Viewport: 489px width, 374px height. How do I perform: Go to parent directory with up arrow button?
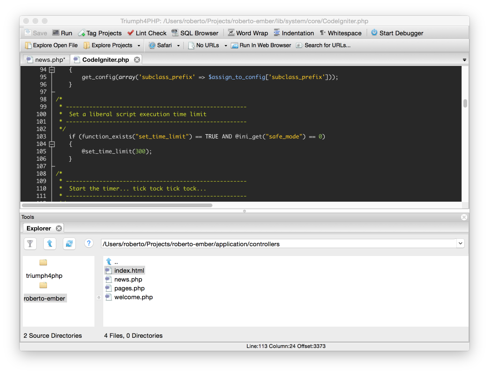(x=50, y=243)
